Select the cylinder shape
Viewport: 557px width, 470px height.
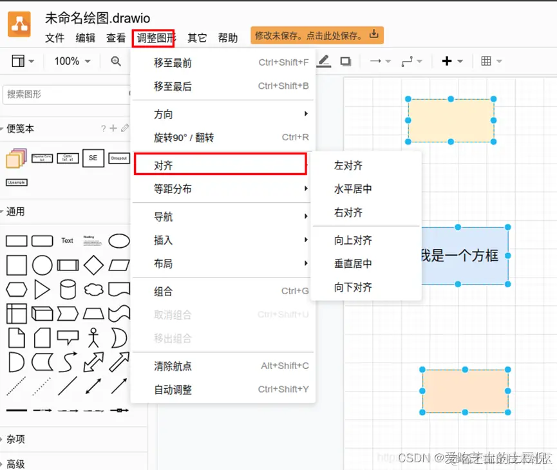click(x=68, y=290)
